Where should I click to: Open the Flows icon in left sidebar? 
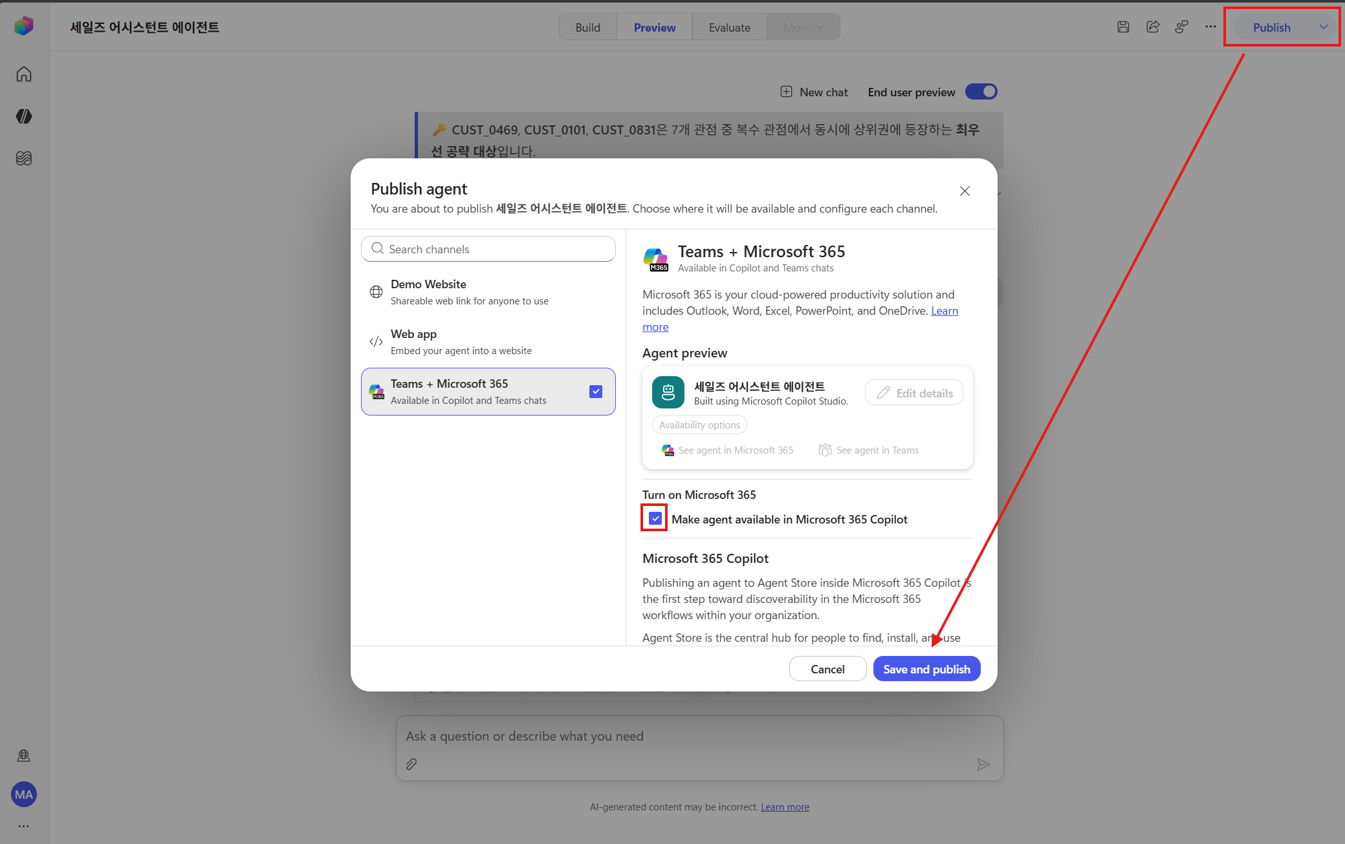point(24,158)
